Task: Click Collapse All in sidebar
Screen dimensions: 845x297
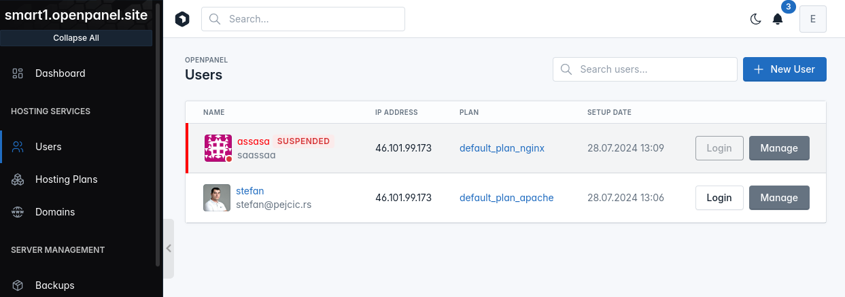Action: pos(76,38)
